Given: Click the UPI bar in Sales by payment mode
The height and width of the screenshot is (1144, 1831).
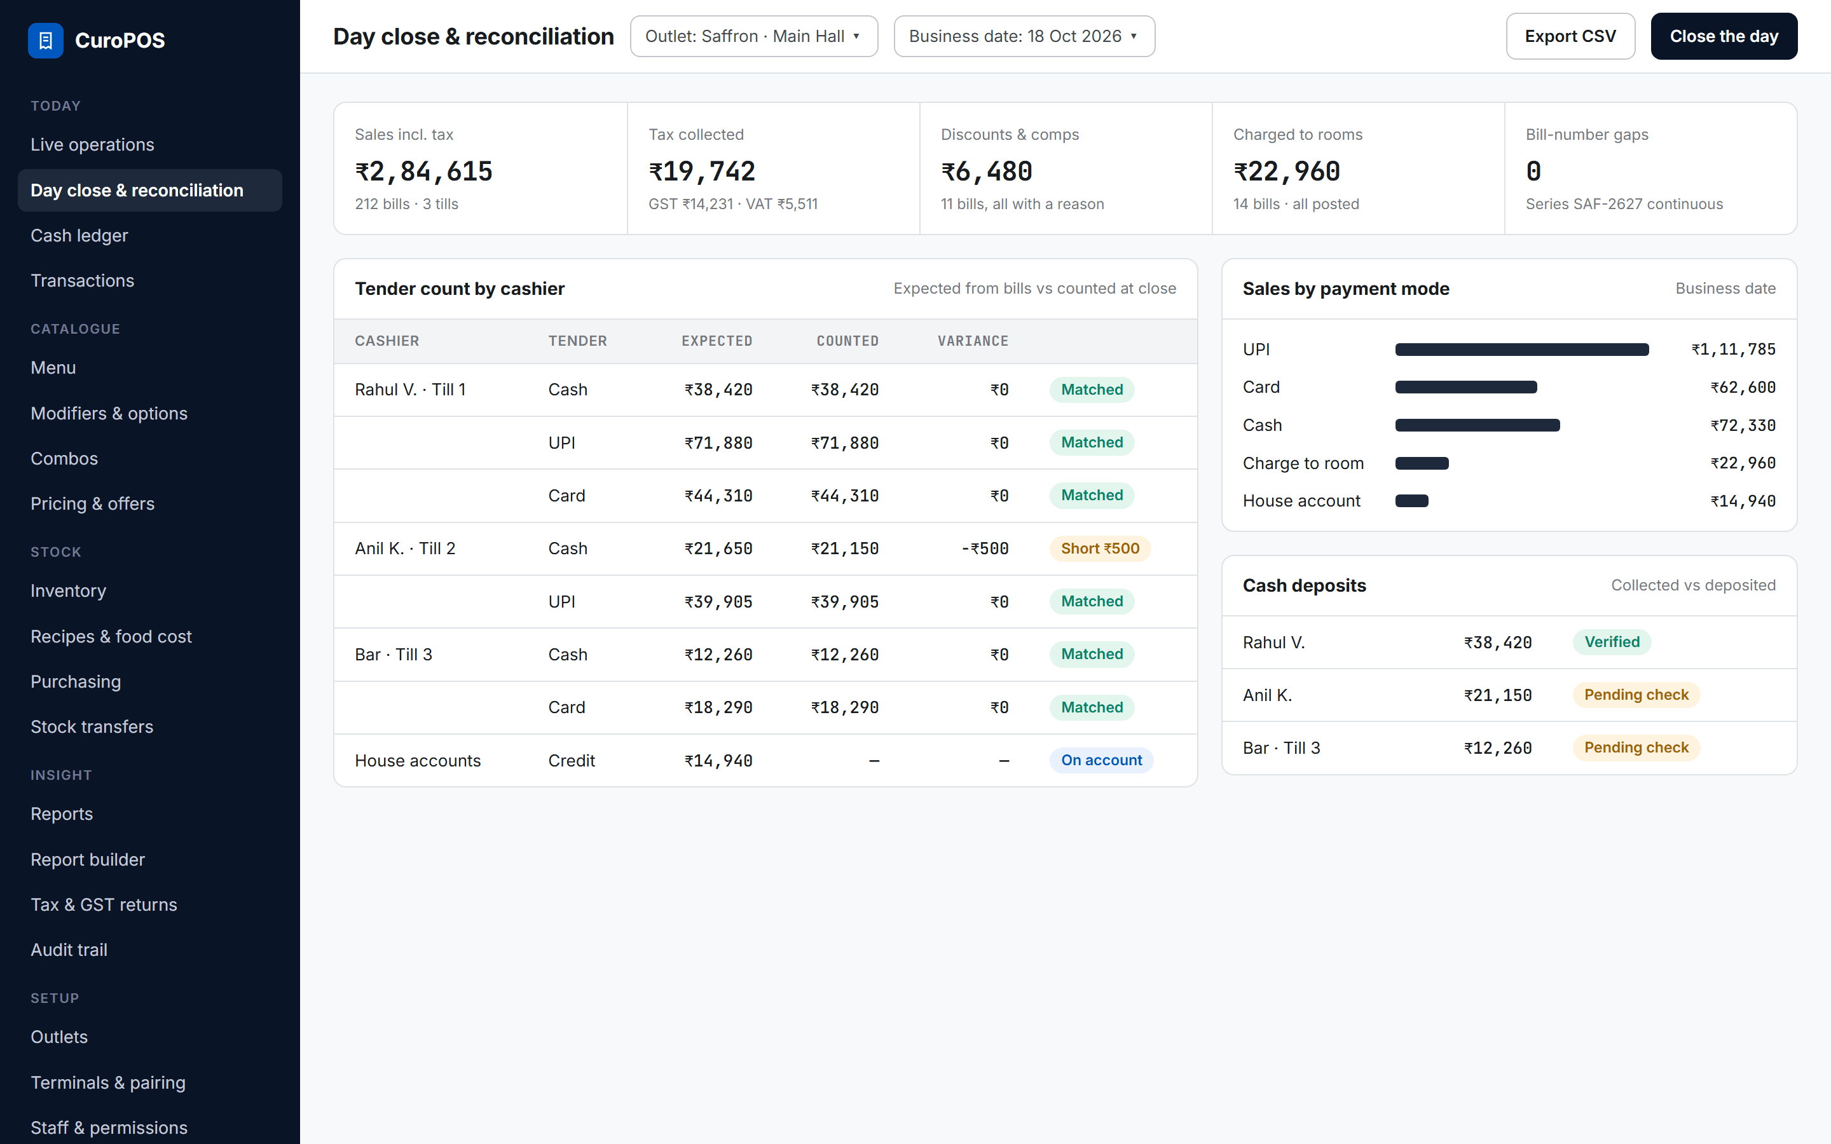Looking at the screenshot, I should tap(1521, 350).
